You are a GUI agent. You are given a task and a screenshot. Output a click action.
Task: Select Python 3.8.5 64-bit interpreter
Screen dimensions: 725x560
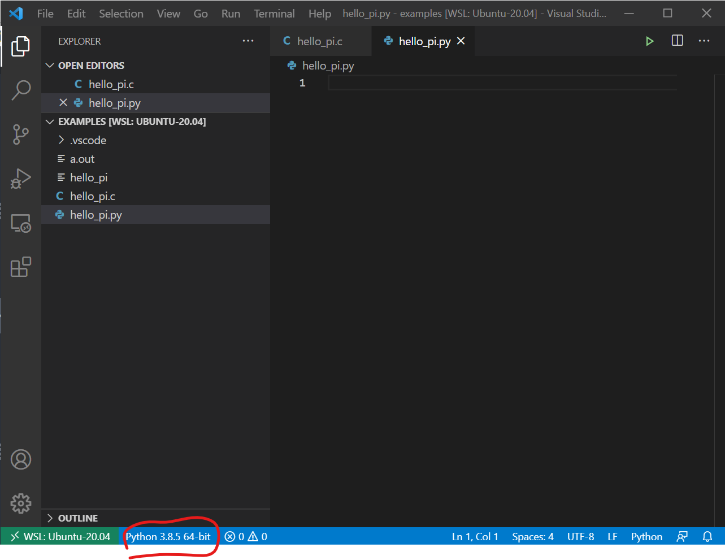pos(168,536)
